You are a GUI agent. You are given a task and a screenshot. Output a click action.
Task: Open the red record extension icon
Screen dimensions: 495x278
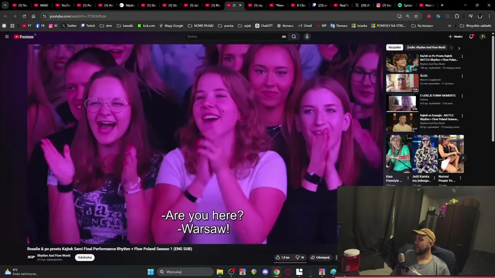pyautogui.click(x=429, y=16)
